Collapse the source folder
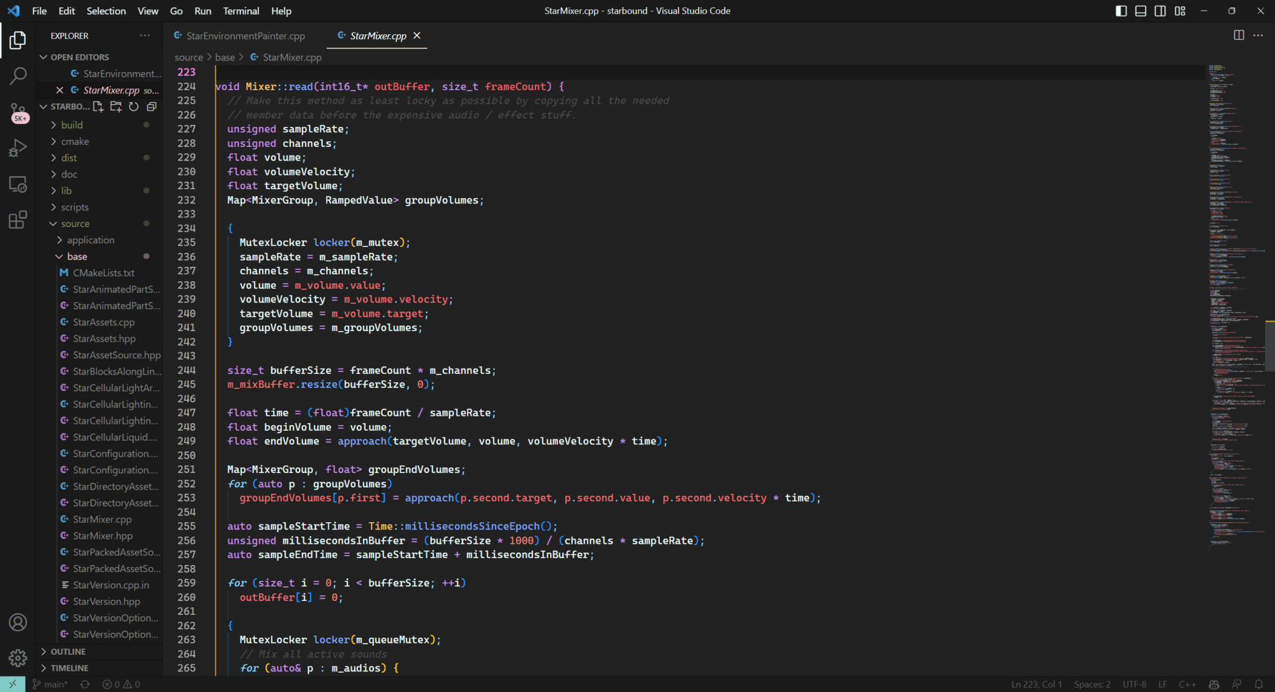This screenshot has width=1275, height=692. 100,223
